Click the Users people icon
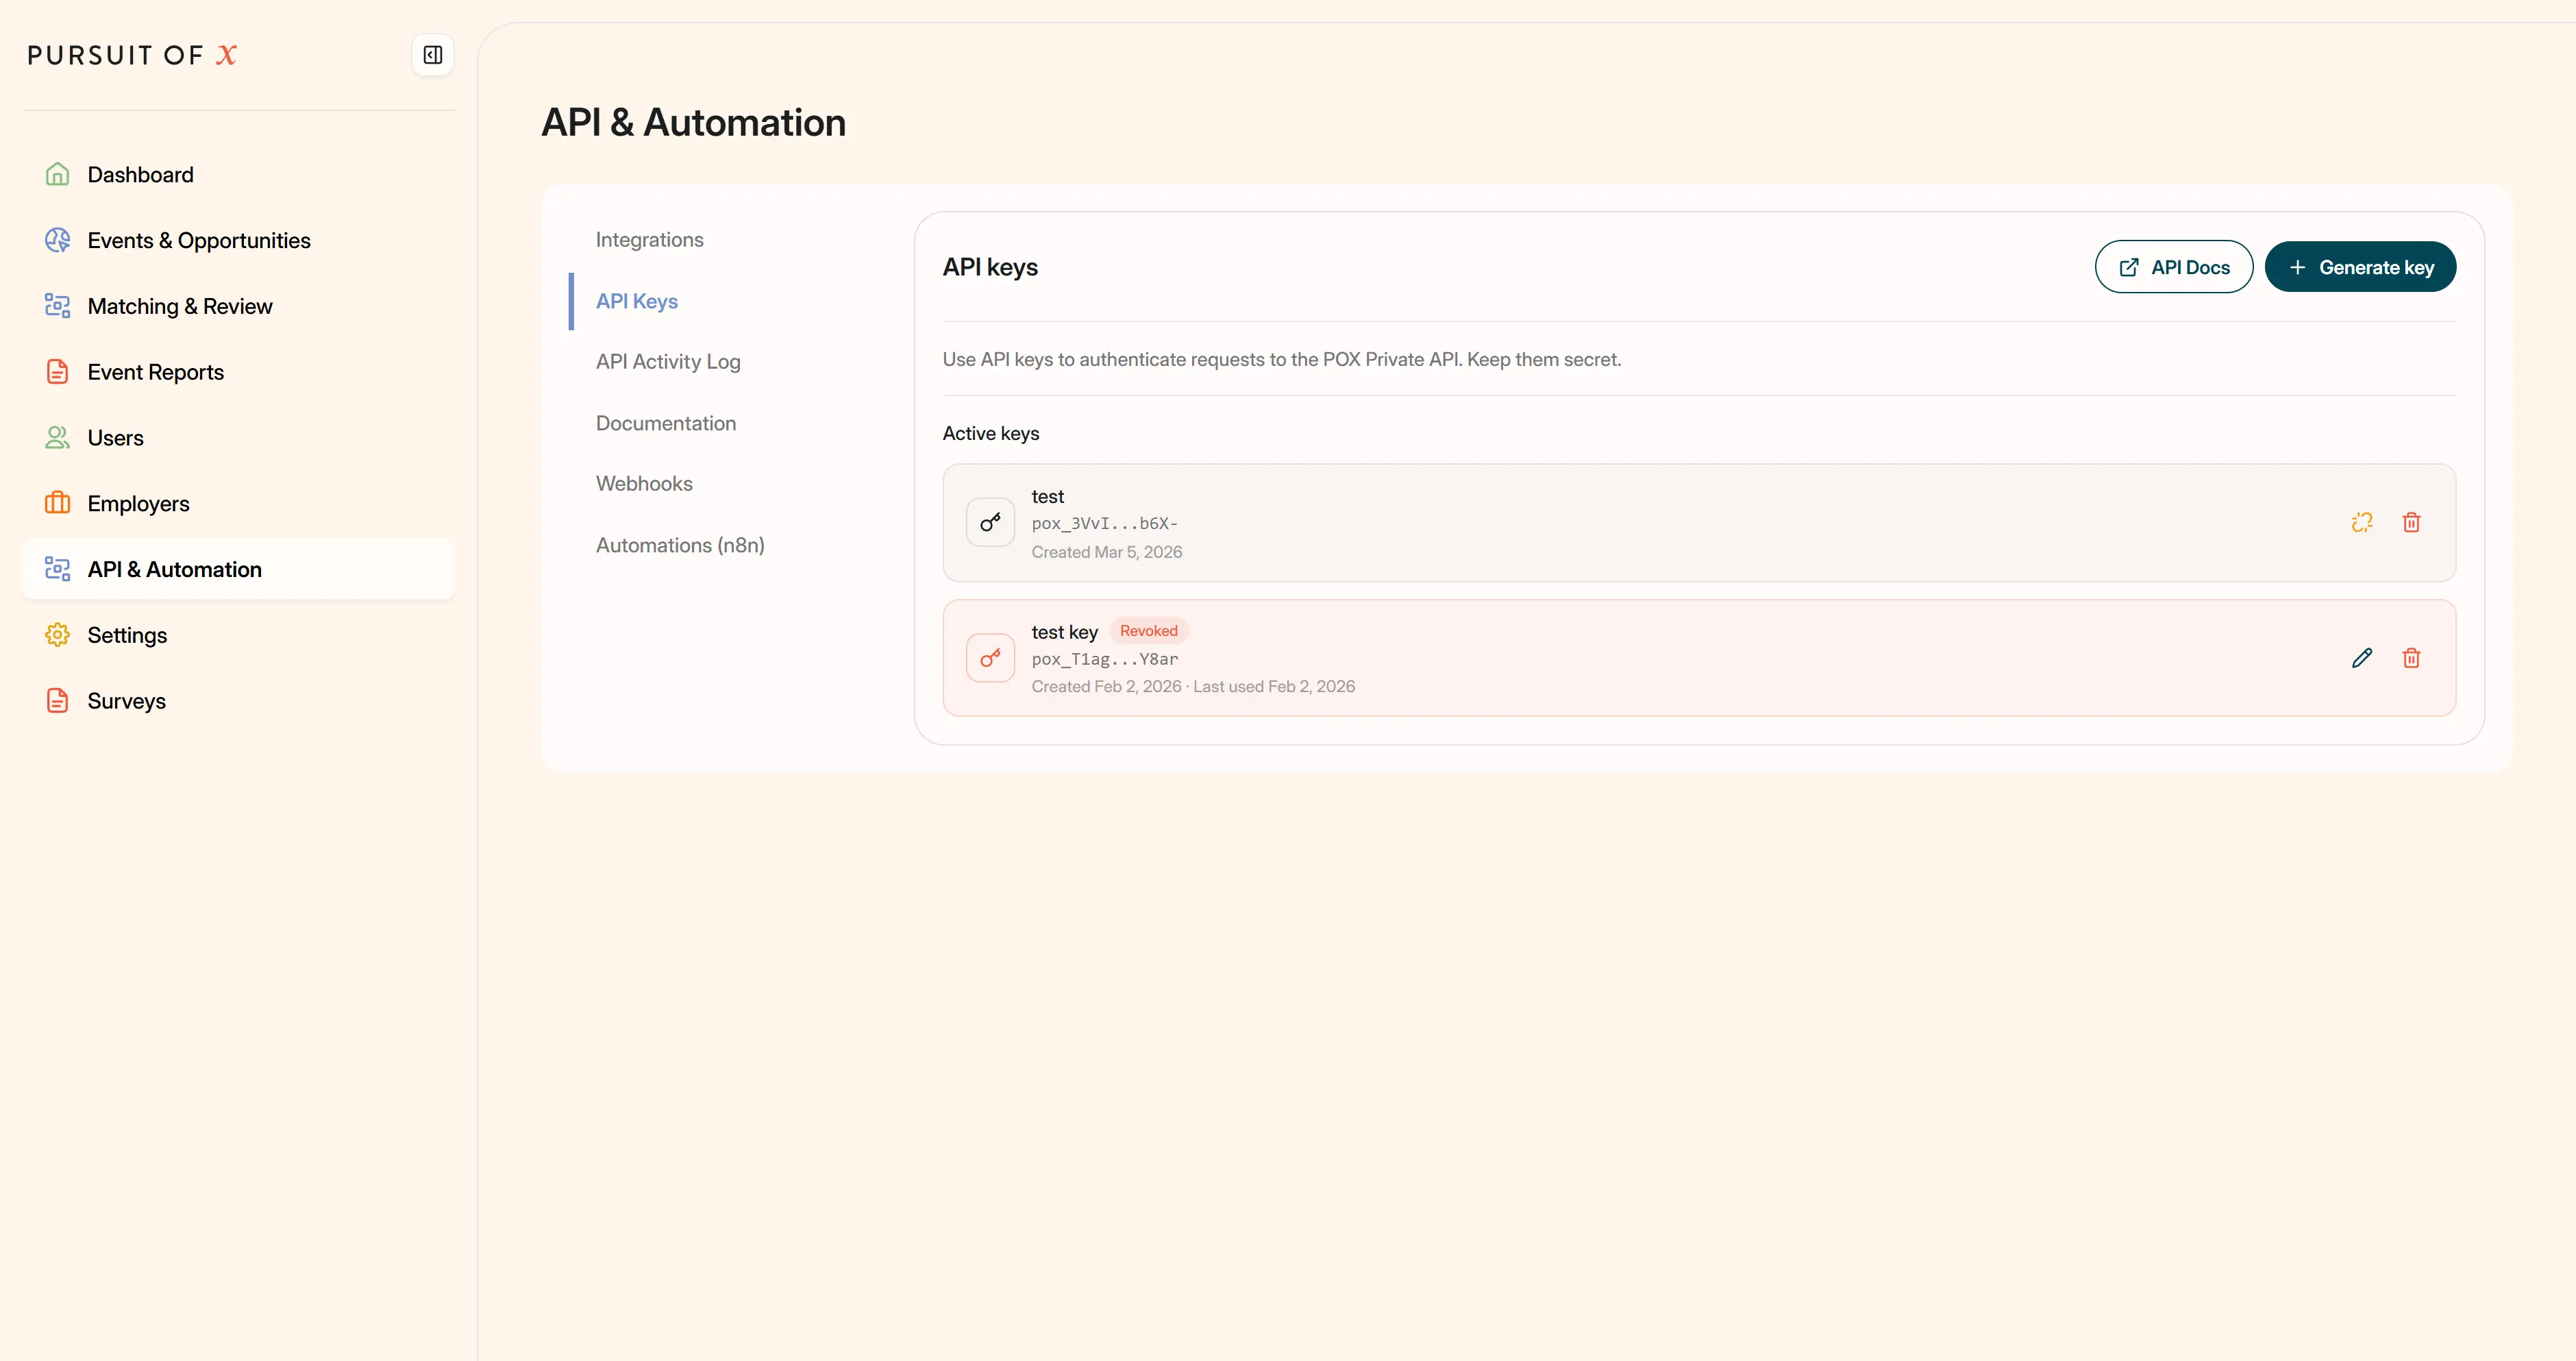 (x=57, y=438)
